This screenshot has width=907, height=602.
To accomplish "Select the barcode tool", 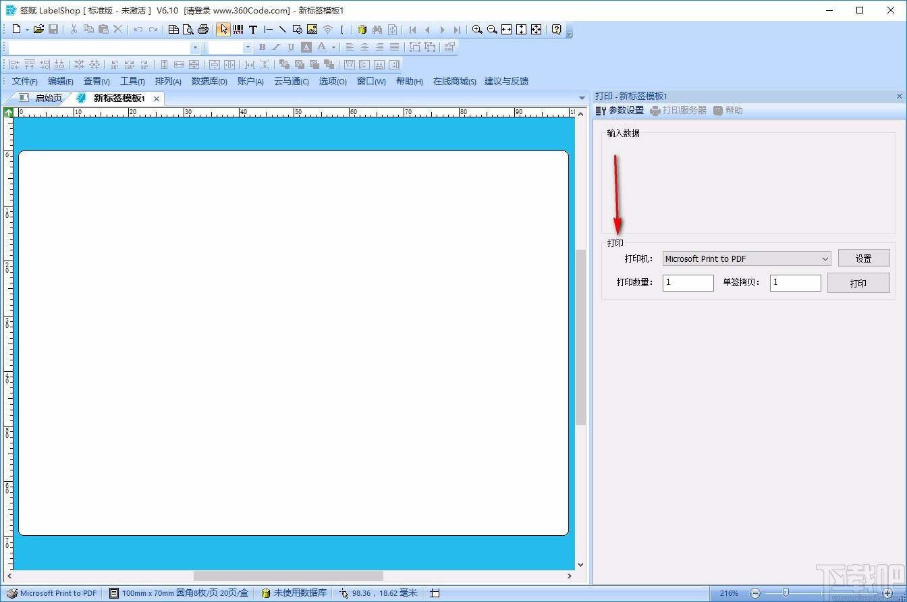I will pos(238,29).
